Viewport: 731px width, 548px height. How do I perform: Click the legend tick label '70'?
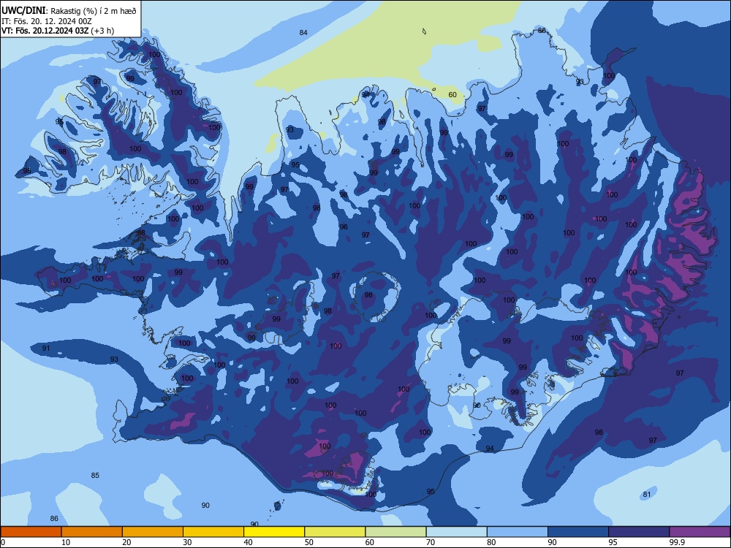[431, 542]
